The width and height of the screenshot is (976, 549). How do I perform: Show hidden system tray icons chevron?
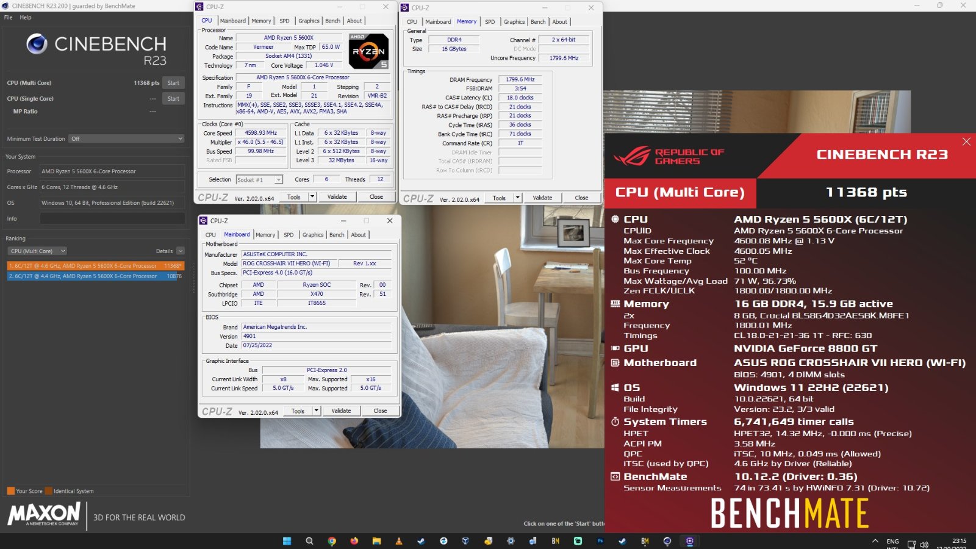coord(875,541)
